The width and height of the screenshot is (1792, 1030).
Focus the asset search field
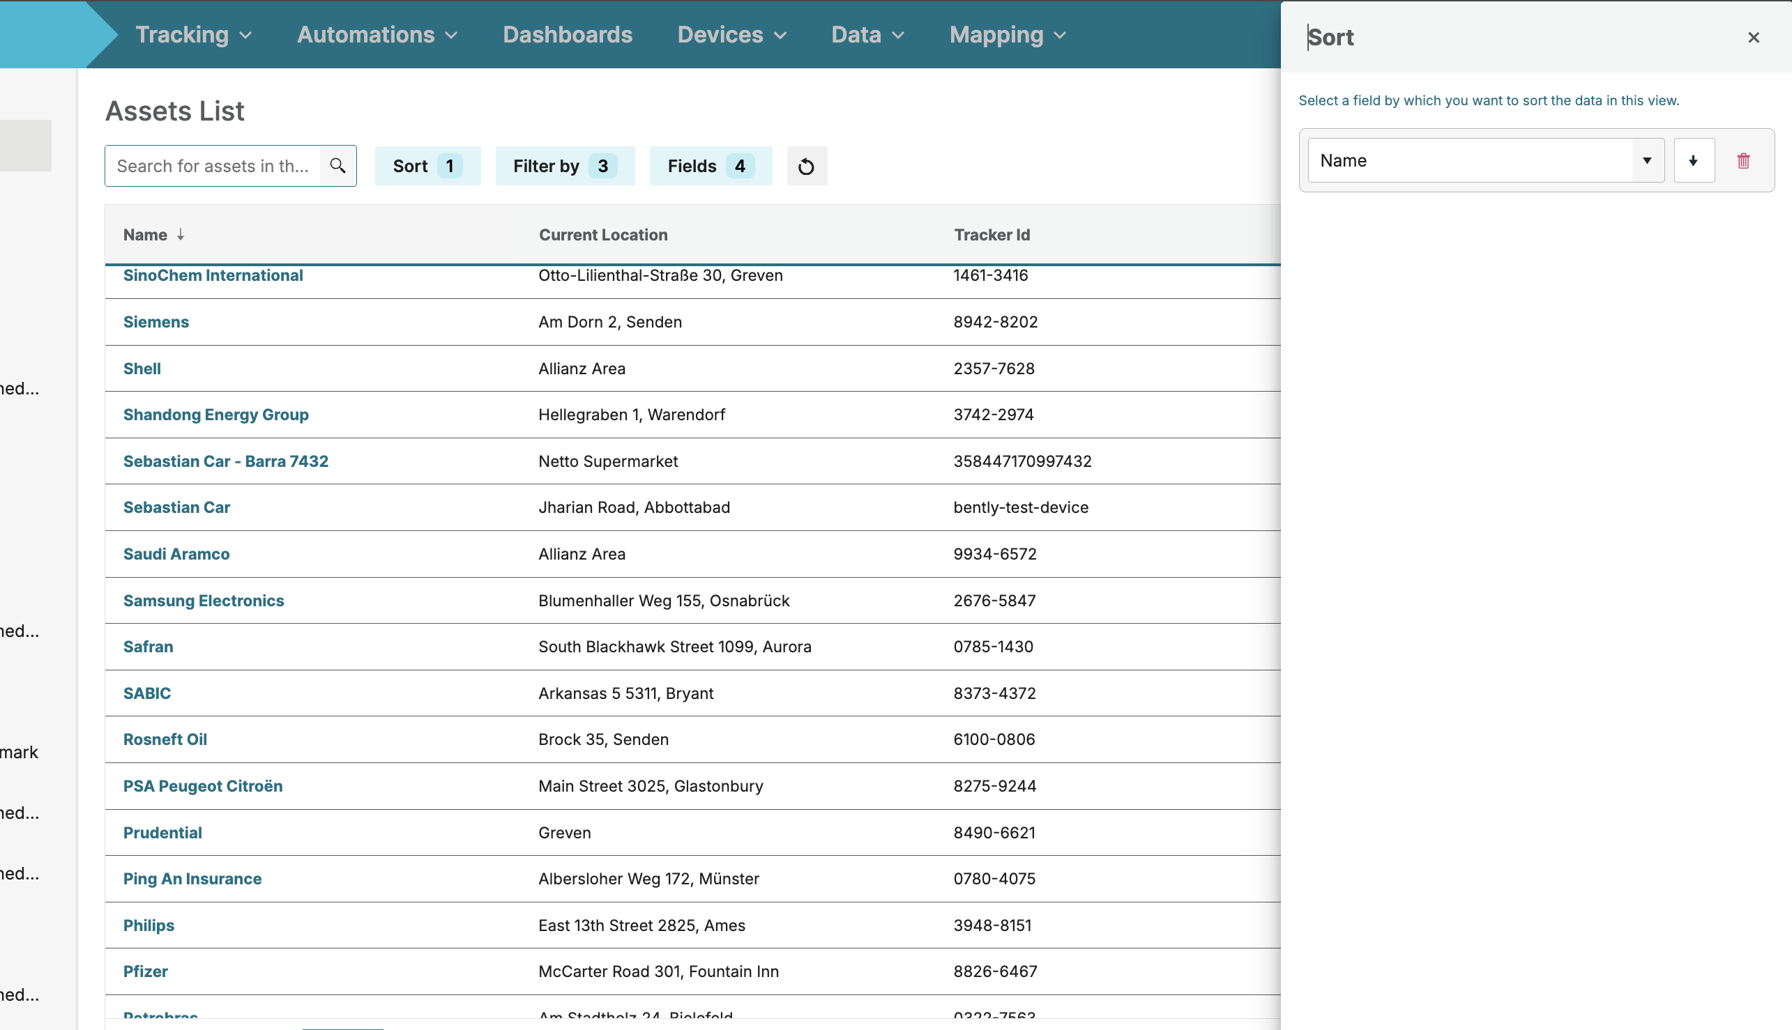(213, 167)
